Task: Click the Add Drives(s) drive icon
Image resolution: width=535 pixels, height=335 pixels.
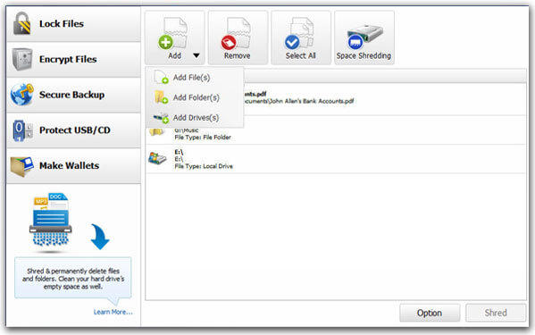Action: click(161, 118)
